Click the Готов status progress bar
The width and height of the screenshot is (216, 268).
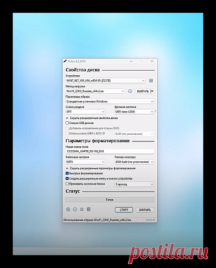point(110,199)
